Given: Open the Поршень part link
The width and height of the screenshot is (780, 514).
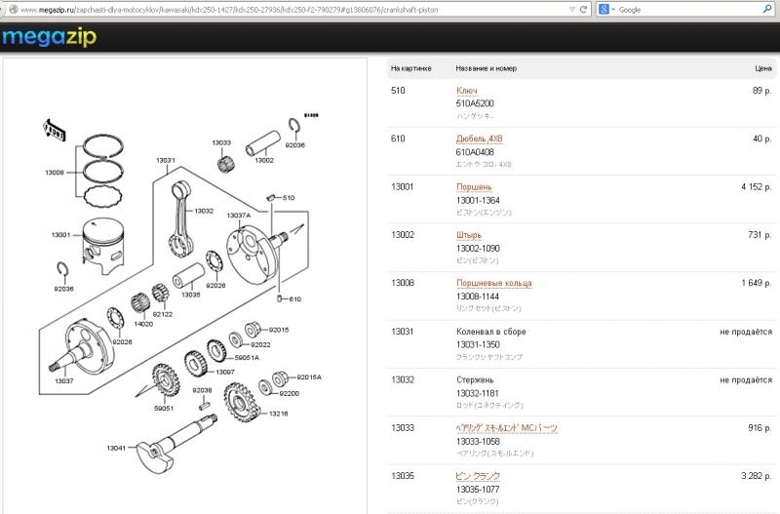Looking at the screenshot, I should [x=474, y=186].
